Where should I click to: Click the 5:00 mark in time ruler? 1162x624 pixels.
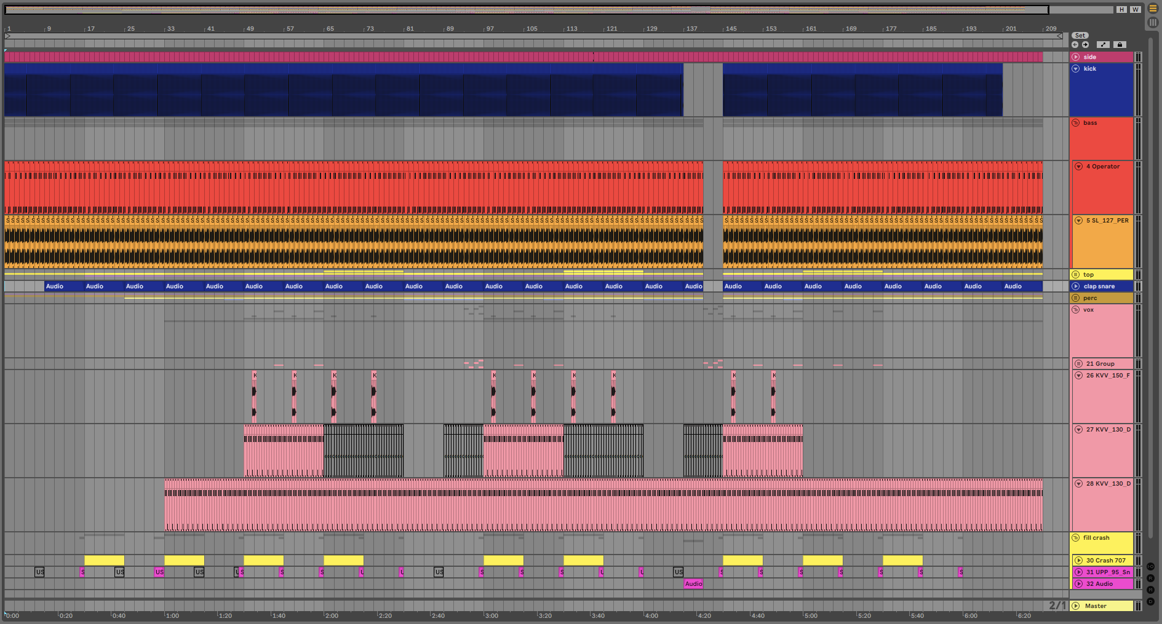(811, 615)
